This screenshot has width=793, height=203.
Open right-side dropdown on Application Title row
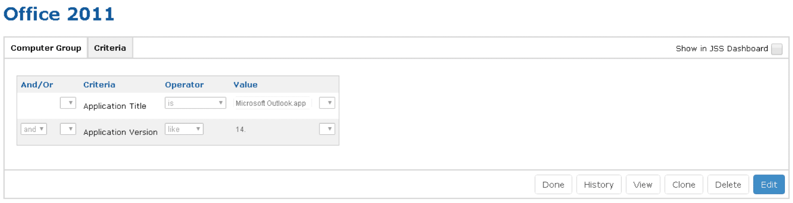coord(327,103)
